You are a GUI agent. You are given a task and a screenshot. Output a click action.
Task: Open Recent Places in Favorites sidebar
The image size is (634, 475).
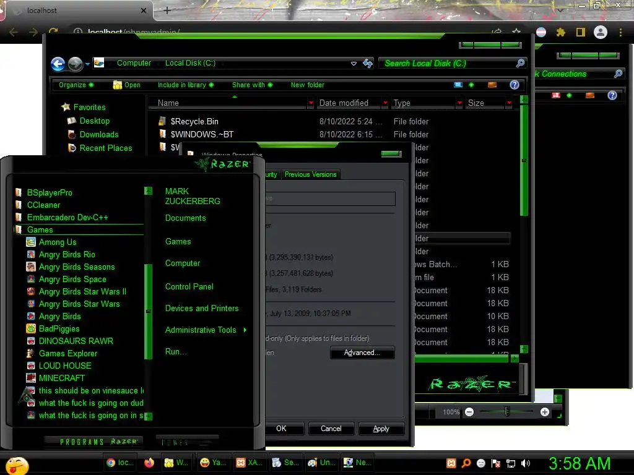coord(100,148)
